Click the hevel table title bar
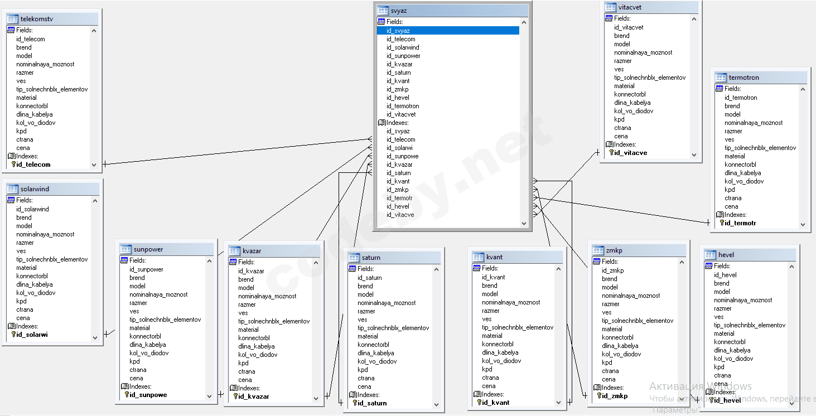Image resolution: width=816 pixels, height=416 pixels. click(x=750, y=255)
